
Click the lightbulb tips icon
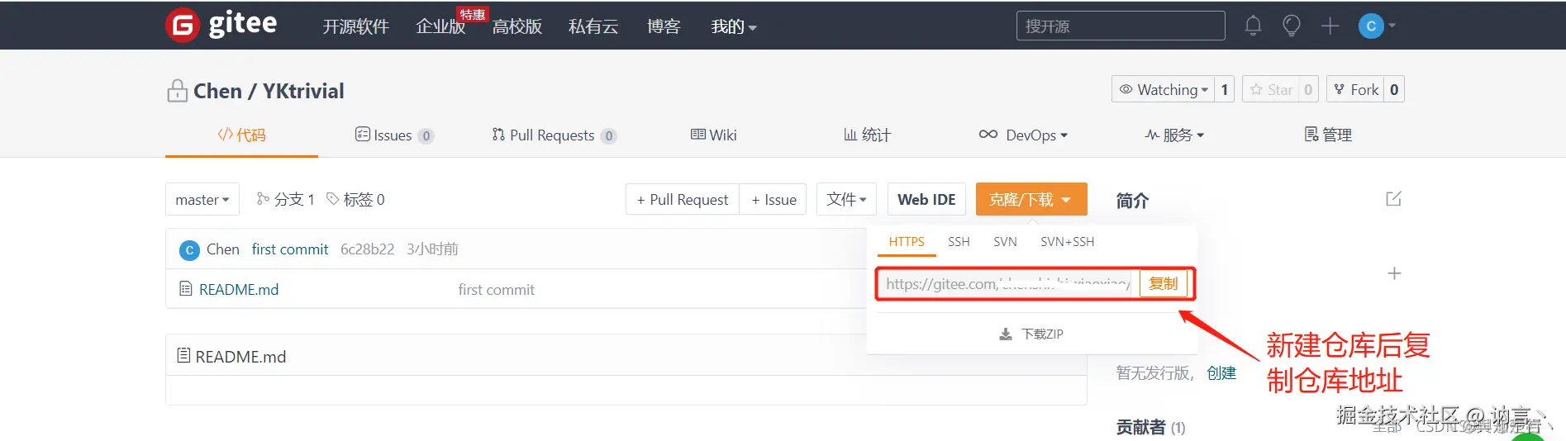[x=1292, y=26]
